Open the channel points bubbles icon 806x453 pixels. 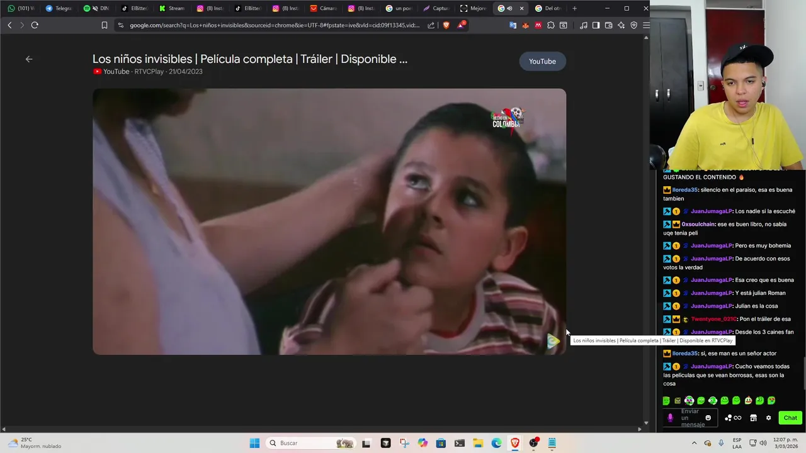point(729,418)
